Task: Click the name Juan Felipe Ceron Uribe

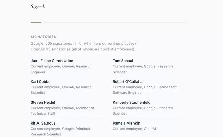Action: 52,61
